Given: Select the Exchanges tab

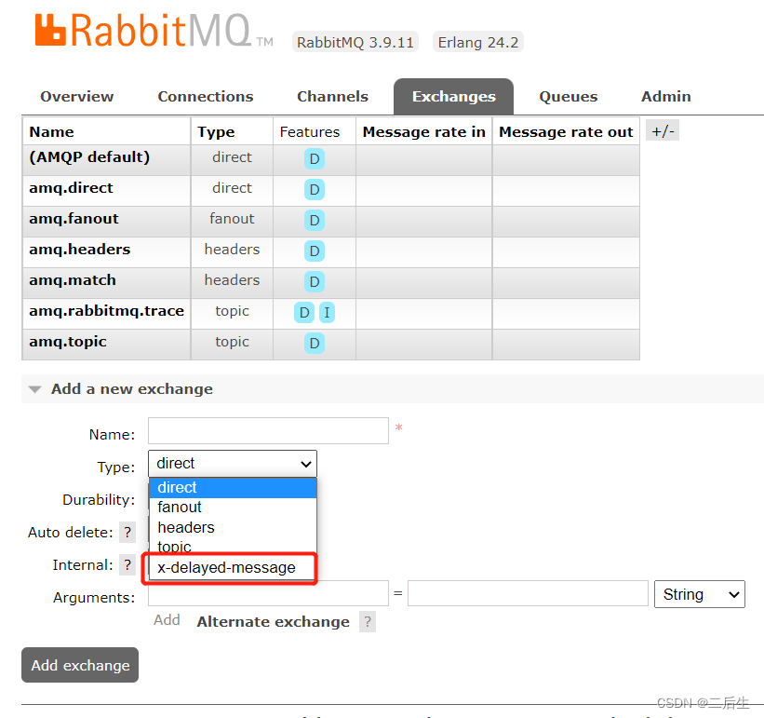Looking at the screenshot, I should [453, 97].
